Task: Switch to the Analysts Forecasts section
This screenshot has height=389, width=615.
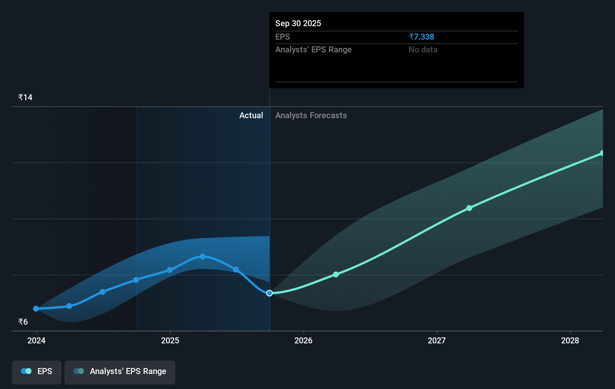Action: 311,116
